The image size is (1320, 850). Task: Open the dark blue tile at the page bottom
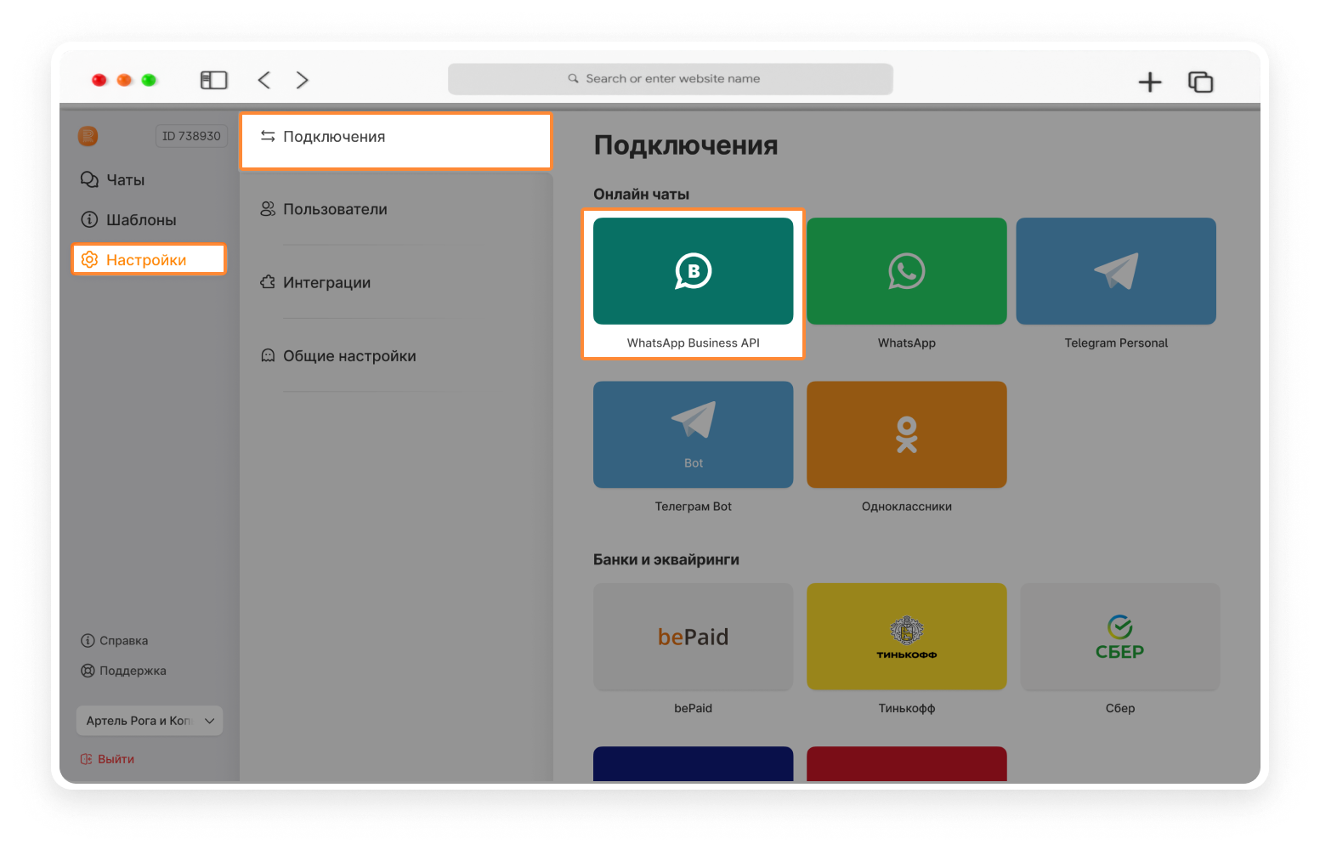point(693,763)
